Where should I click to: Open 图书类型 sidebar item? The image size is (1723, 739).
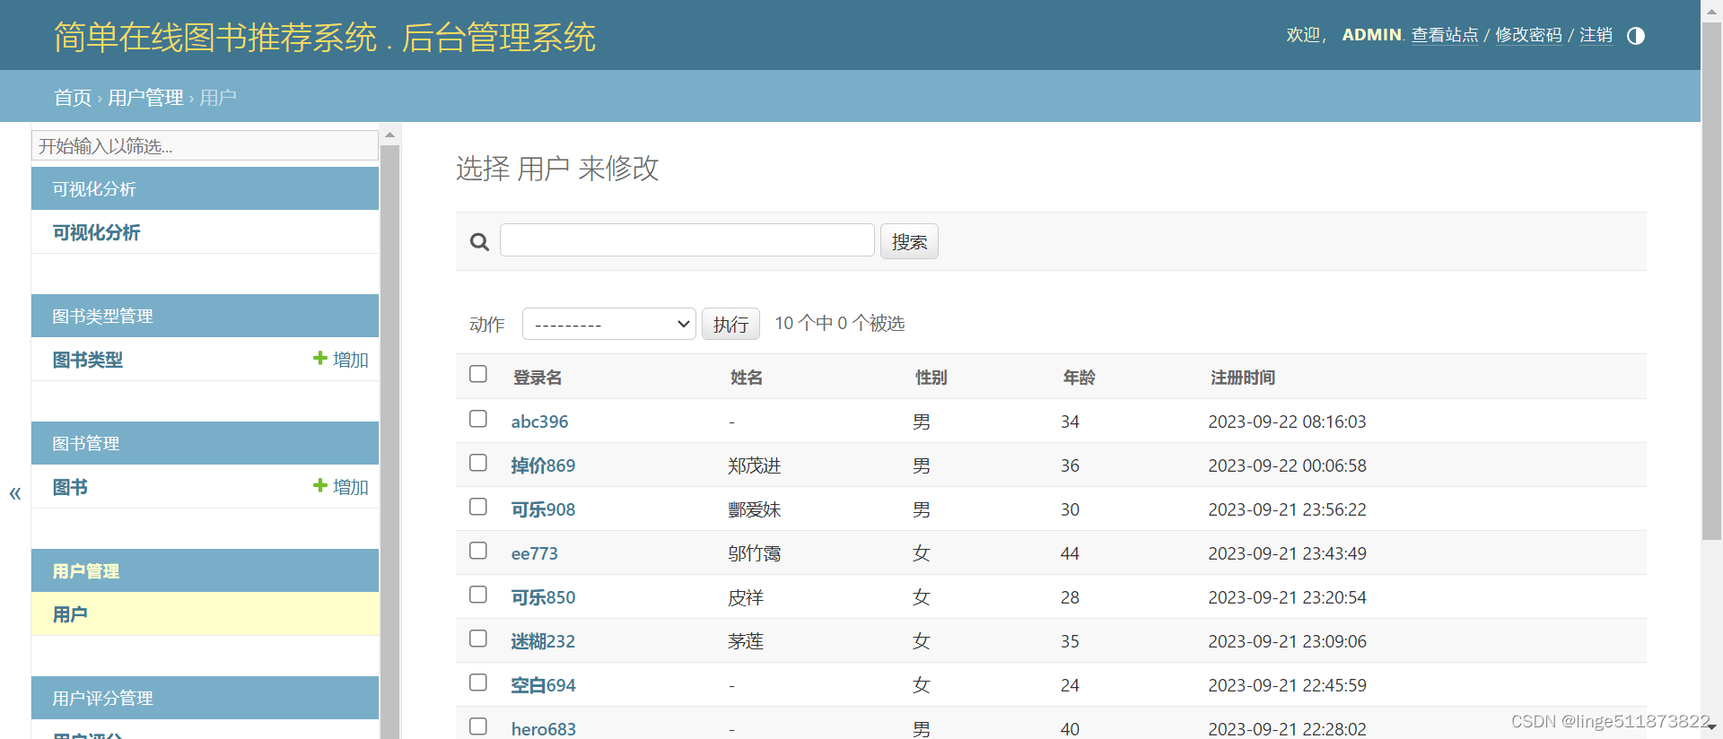[x=88, y=360]
